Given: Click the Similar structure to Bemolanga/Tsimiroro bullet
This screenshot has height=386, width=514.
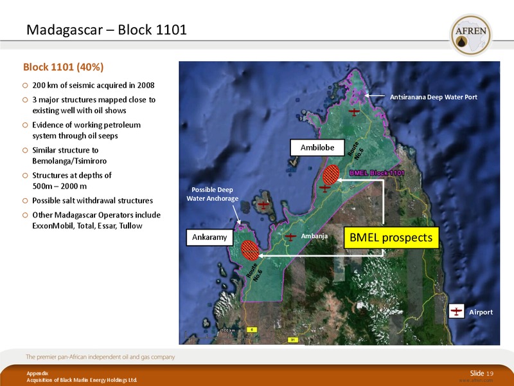Looking at the screenshot, I should (69, 156).
